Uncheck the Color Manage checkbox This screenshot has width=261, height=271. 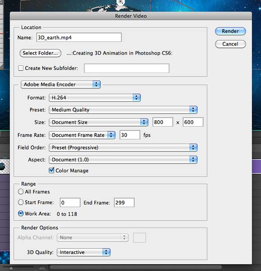click(x=51, y=171)
